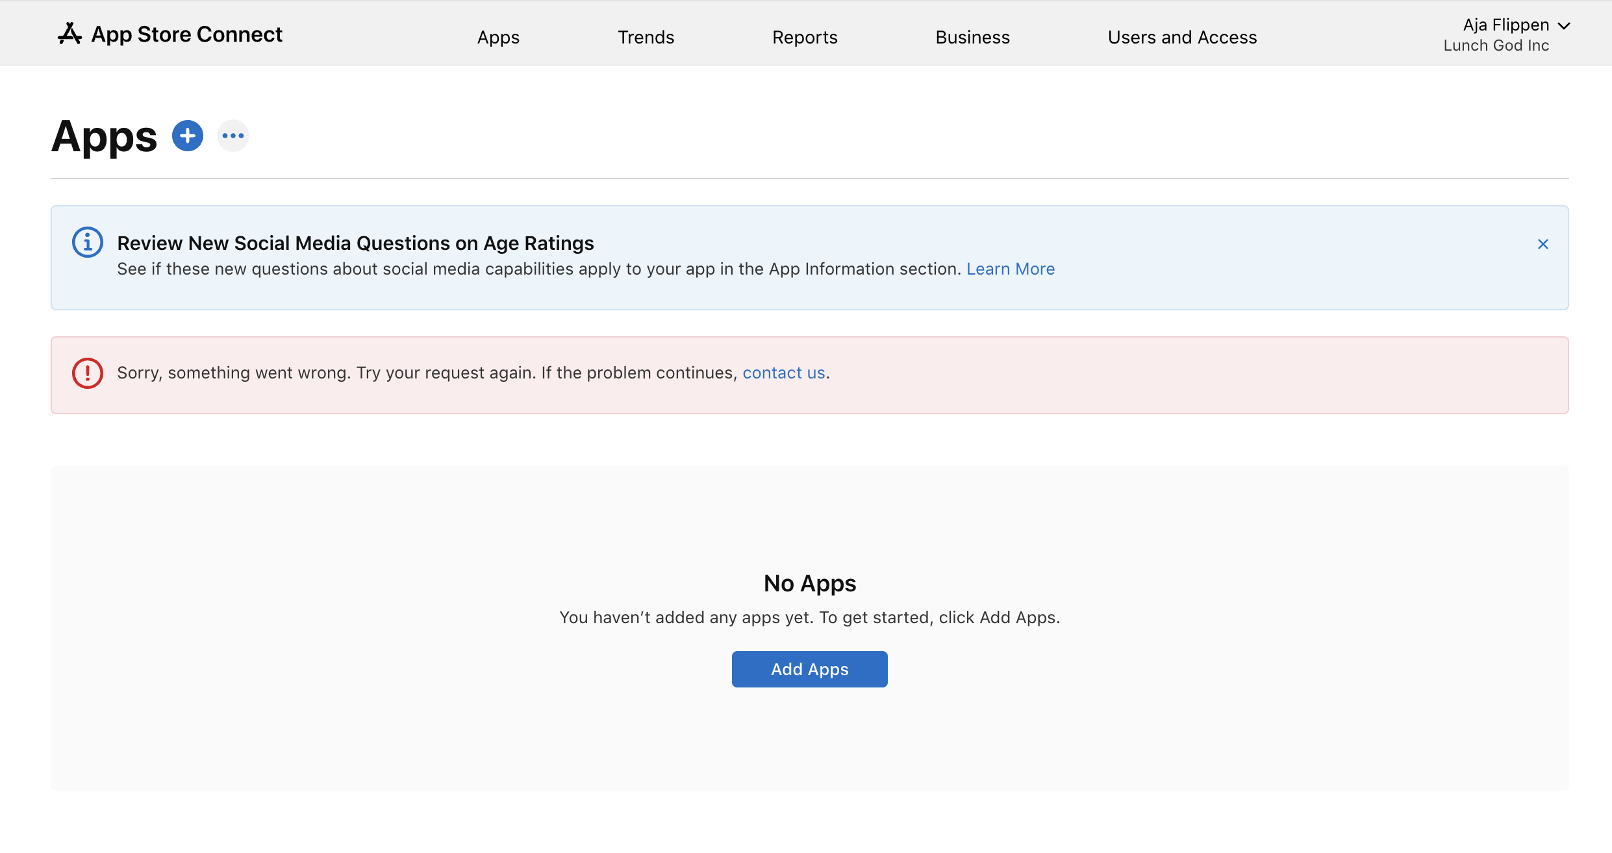Image resolution: width=1612 pixels, height=853 pixels.
Task: Open the Reports navigation item
Action: (805, 37)
